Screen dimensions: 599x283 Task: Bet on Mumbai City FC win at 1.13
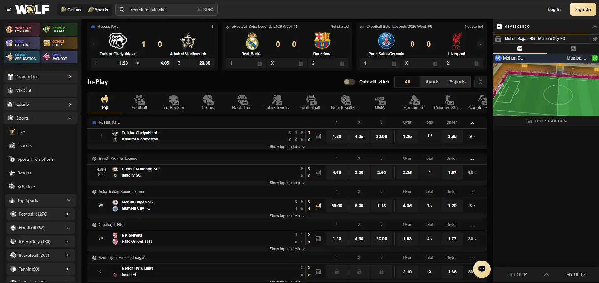click(382, 206)
